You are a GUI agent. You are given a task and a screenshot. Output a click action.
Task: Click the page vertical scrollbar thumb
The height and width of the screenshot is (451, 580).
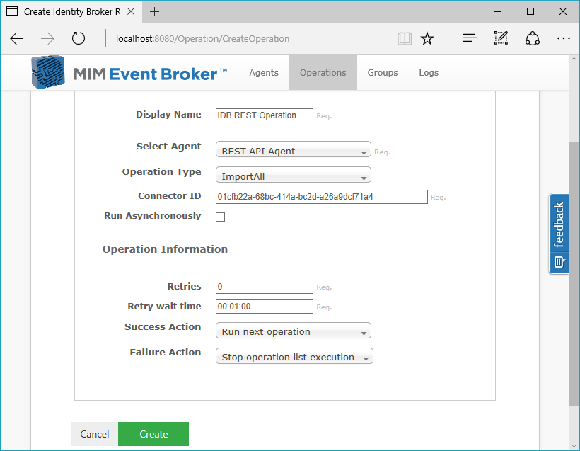point(574,273)
